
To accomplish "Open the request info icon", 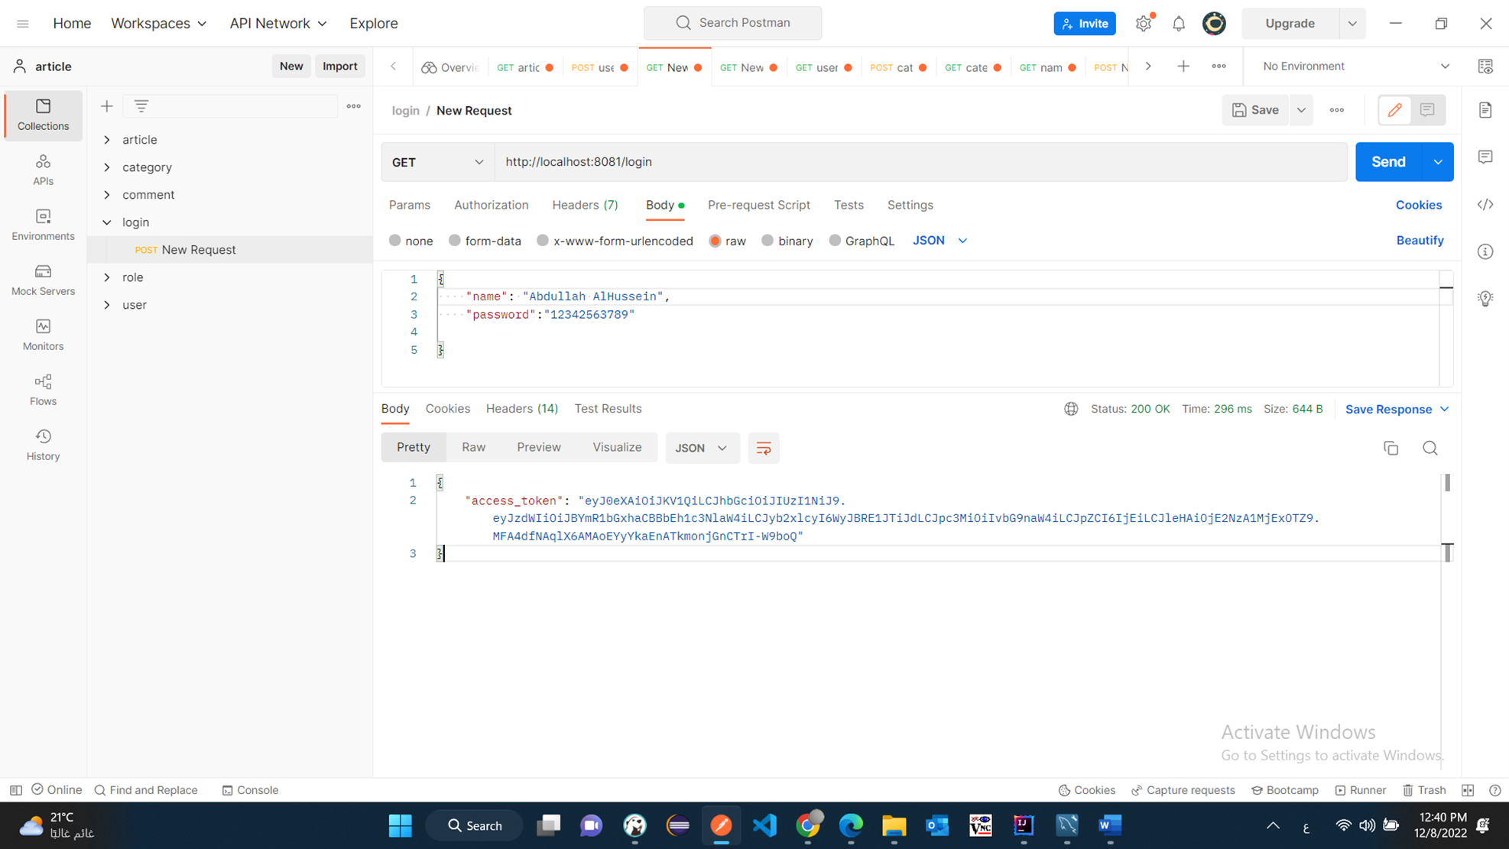I will click(x=1485, y=251).
